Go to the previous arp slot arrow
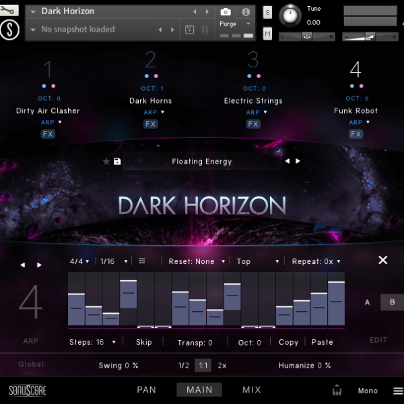This screenshot has height=404, width=404. [23, 265]
